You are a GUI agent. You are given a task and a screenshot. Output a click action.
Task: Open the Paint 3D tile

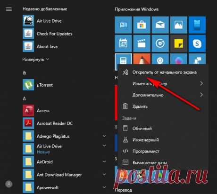(179, 59)
